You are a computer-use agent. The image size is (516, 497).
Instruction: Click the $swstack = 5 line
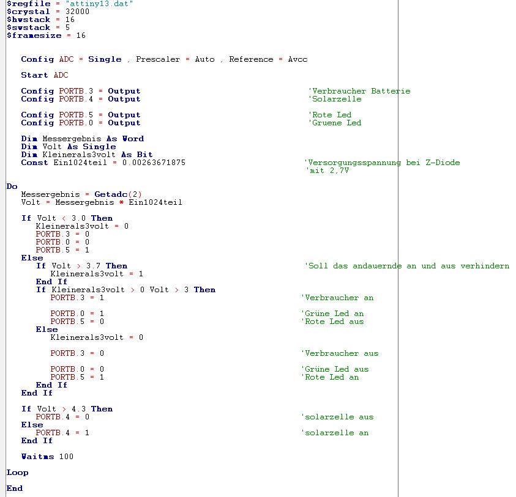point(38,28)
